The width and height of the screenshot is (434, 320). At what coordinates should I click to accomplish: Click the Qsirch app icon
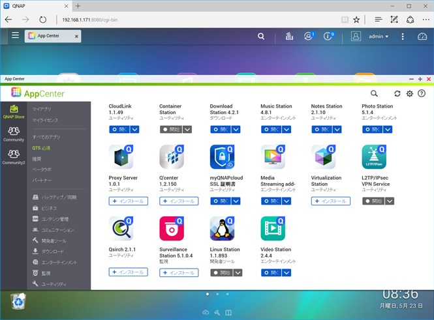tap(121, 229)
